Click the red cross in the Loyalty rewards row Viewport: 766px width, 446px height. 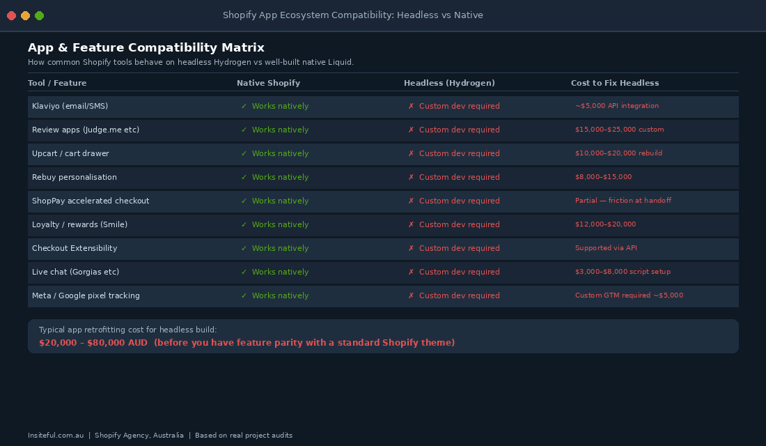[411, 224]
